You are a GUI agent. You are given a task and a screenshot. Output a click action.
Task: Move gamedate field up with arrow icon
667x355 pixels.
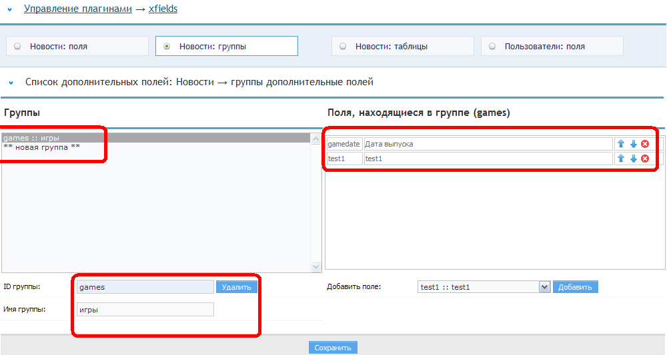coord(621,144)
